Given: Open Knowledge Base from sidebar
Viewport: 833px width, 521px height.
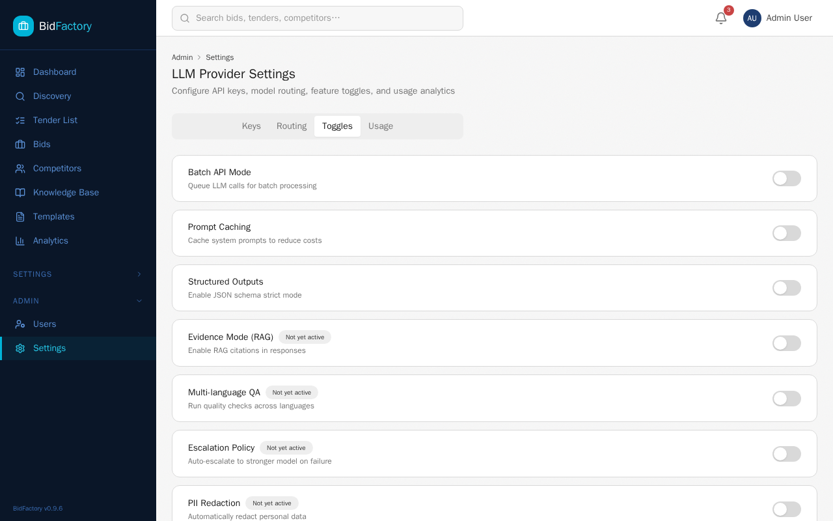Looking at the screenshot, I should pos(78,193).
